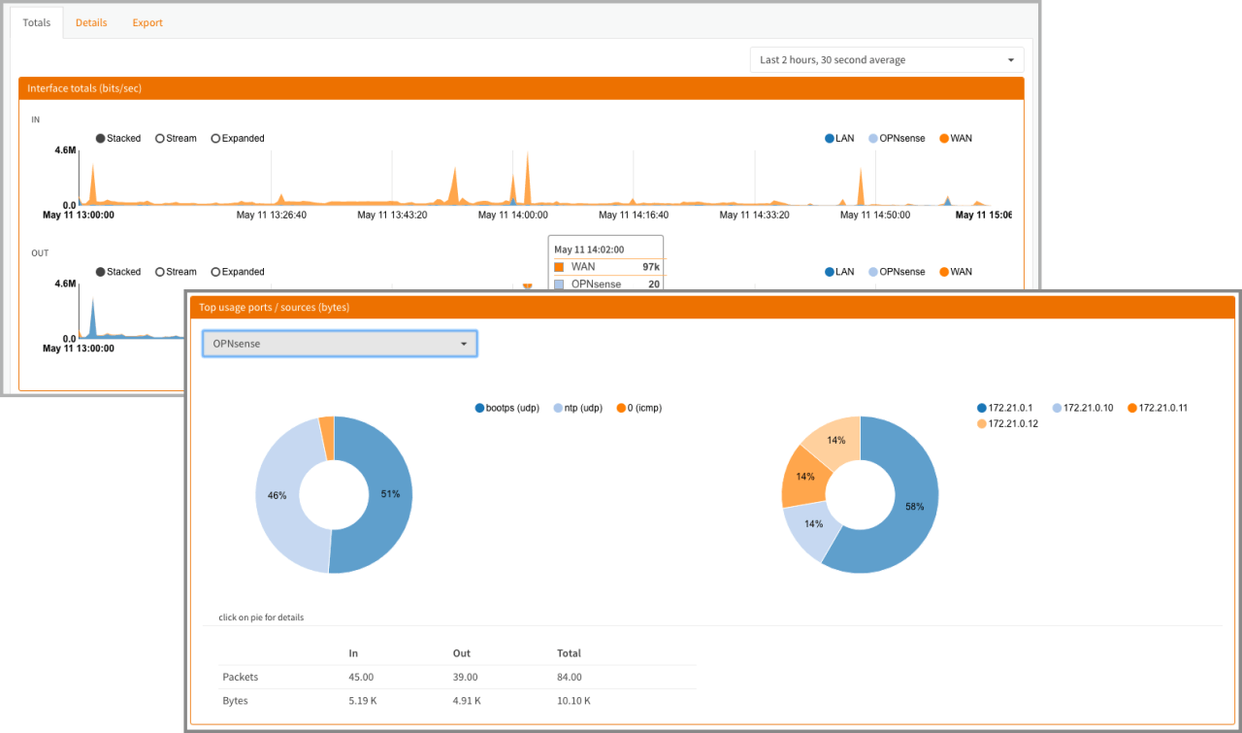The height and width of the screenshot is (733, 1242).
Task: Select Stream mode for IN chart
Action: click(176, 139)
